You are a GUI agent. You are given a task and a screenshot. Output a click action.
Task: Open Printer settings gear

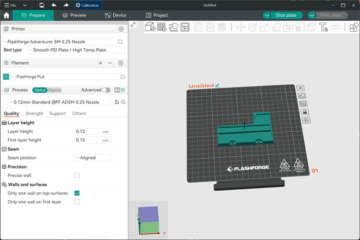(x=121, y=29)
